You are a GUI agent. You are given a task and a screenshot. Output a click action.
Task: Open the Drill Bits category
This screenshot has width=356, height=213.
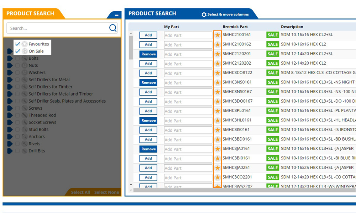tap(37, 151)
